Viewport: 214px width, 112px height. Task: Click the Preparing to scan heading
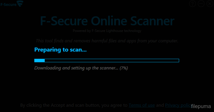point(60,50)
